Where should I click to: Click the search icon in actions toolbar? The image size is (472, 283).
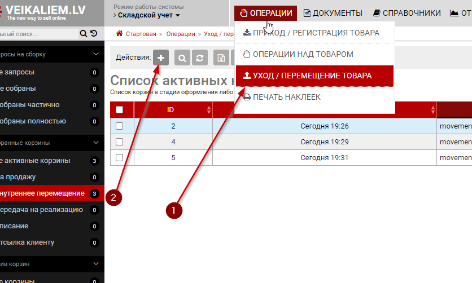pyautogui.click(x=182, y=58)
